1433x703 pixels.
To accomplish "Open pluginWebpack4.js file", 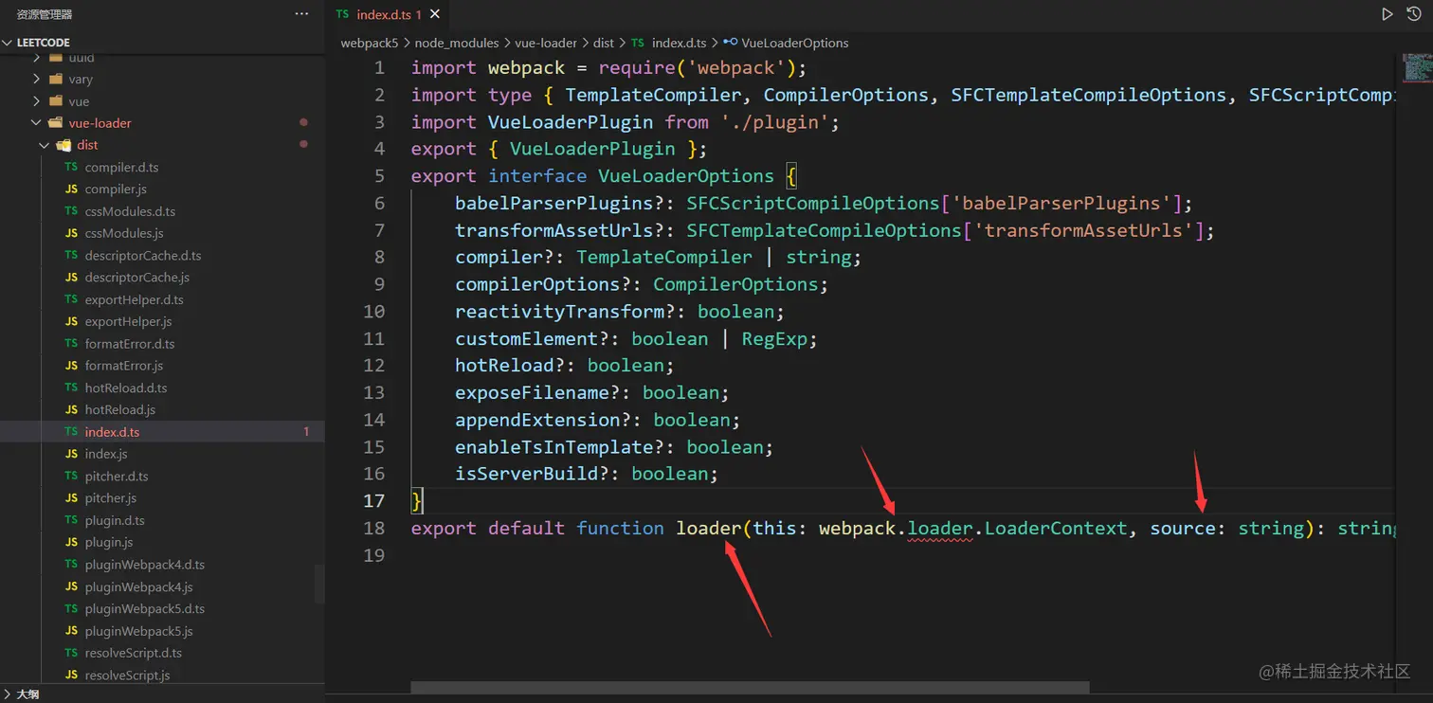I will tap(138, 586).
